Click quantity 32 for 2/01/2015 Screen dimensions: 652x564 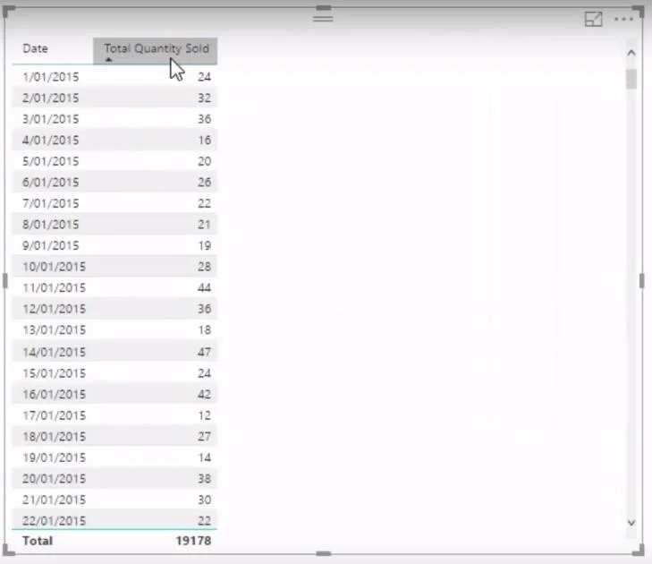pyautogui.click(x=204, y=98)
